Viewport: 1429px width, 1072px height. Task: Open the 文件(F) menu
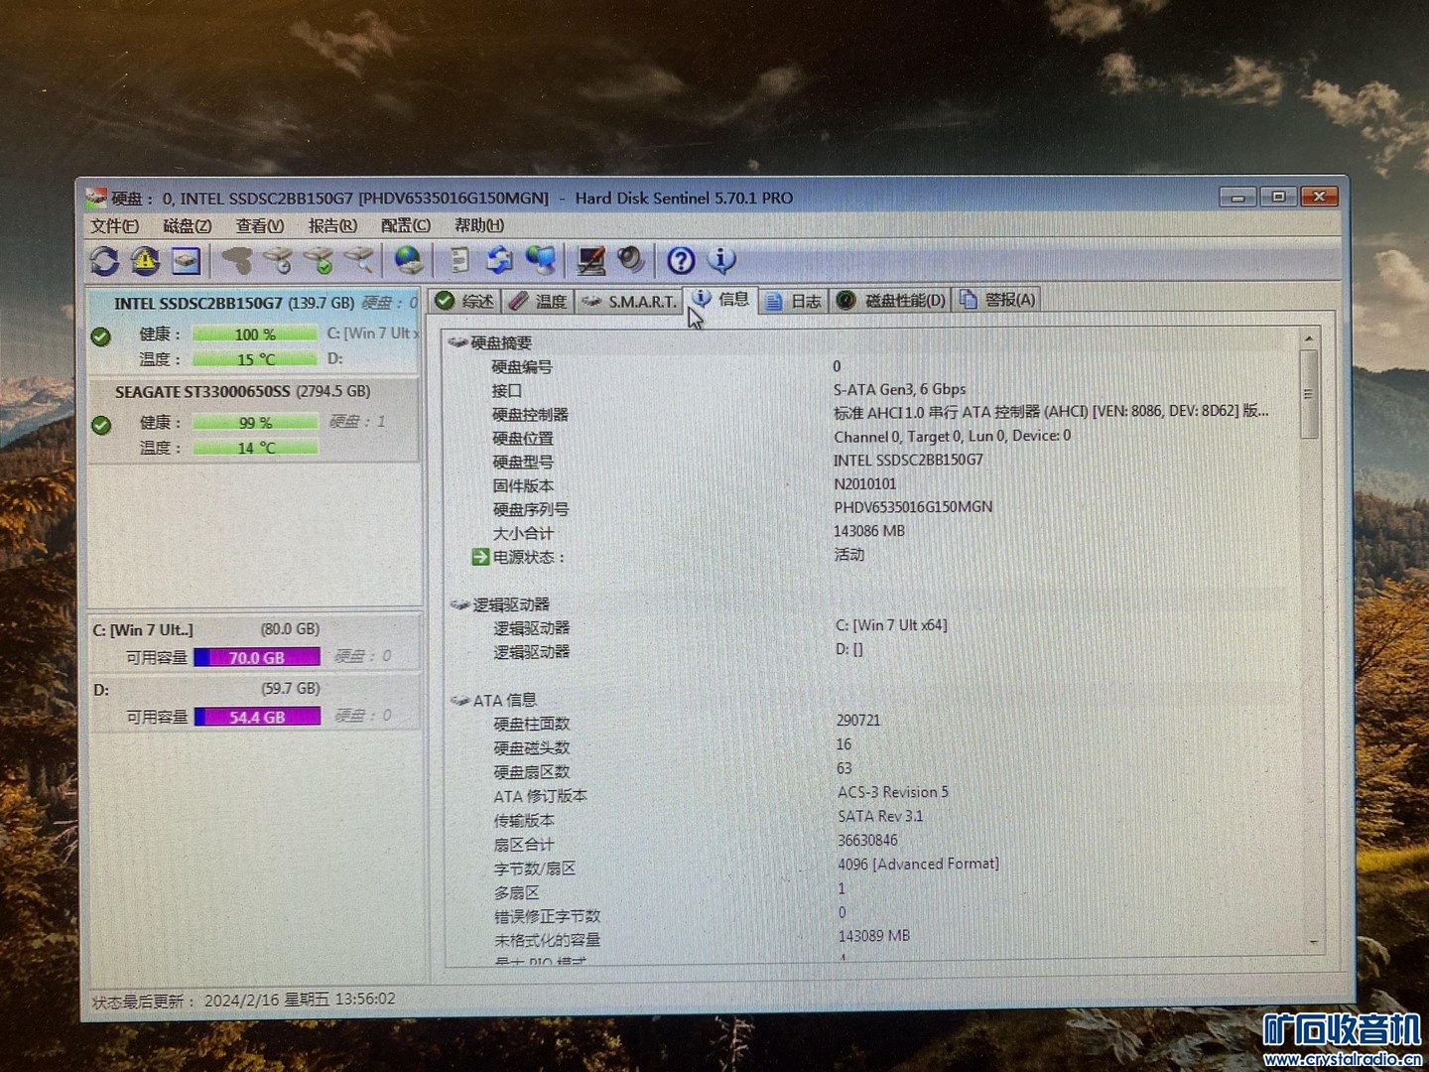pos(115,226)
